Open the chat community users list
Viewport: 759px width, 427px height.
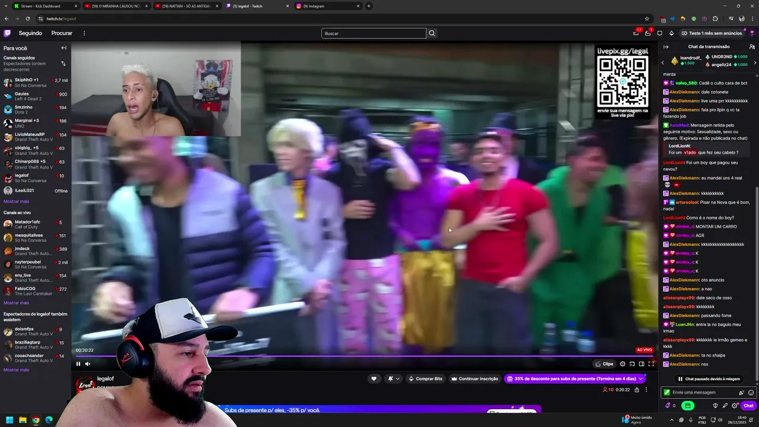[752, 47]
